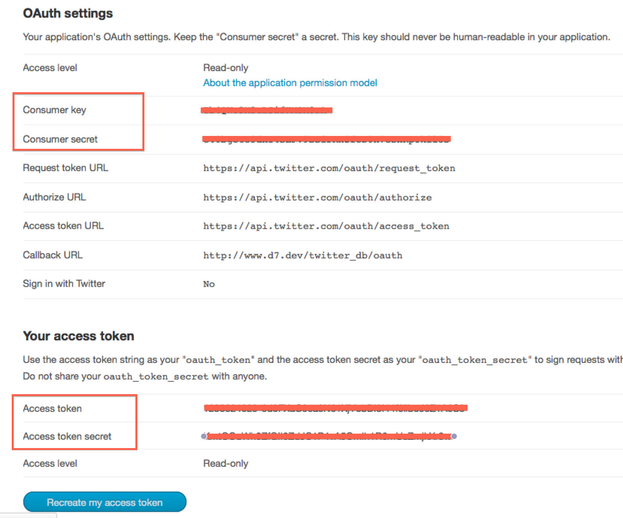The image size is (623, 518).
Task: Select the Access token URL value
Action: [326, 226]
